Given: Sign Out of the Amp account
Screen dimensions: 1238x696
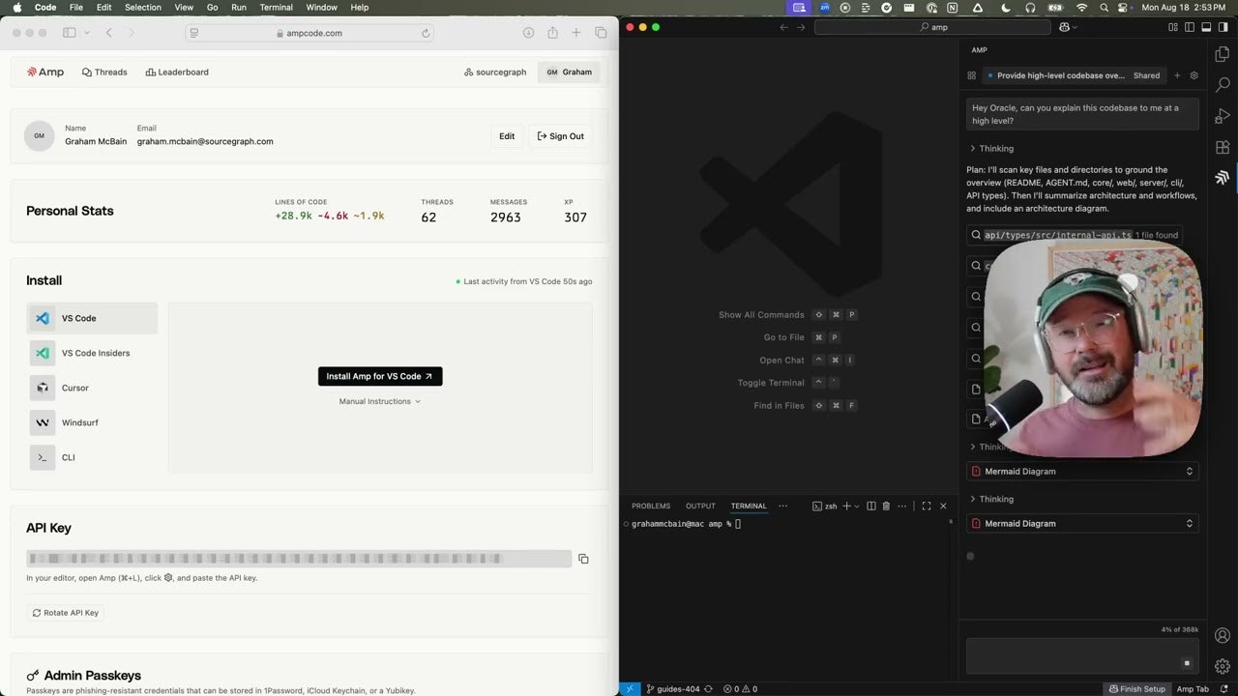Looking at the screenshot, I should 561,136.
